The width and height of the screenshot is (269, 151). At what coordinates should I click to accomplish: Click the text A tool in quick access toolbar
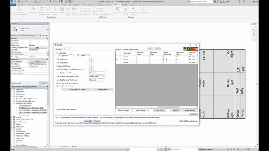coord(50,1)
